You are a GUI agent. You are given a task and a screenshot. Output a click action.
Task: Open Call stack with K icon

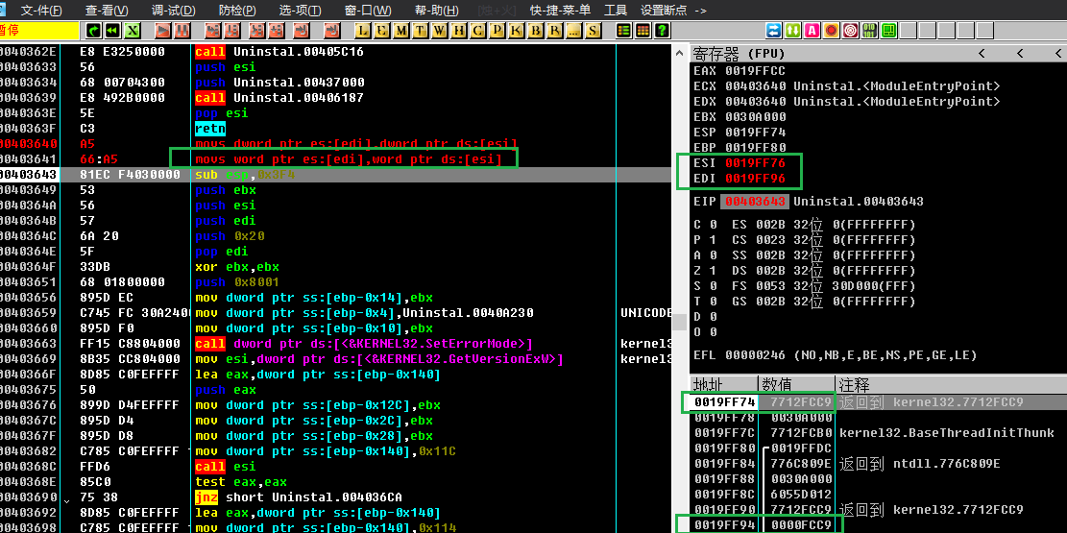[x=516, y=31]
